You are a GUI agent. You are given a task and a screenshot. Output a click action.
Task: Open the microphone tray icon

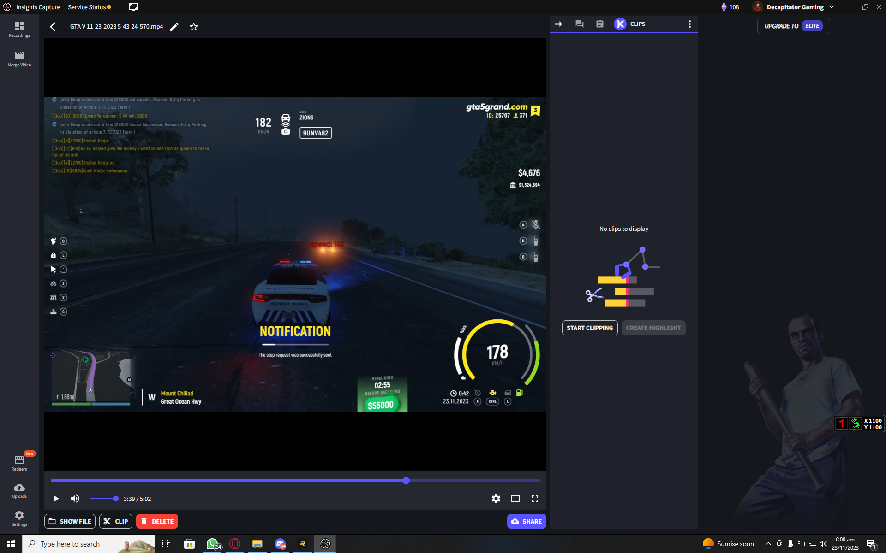790,544
